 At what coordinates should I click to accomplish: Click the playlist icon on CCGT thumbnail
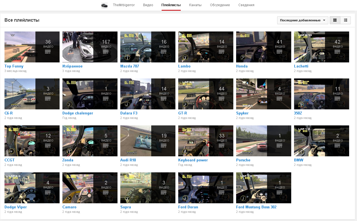point(48,146)
